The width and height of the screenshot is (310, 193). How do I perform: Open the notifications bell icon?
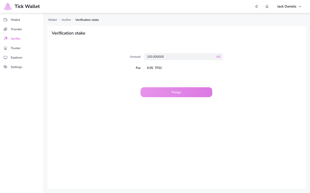(267, 7)
